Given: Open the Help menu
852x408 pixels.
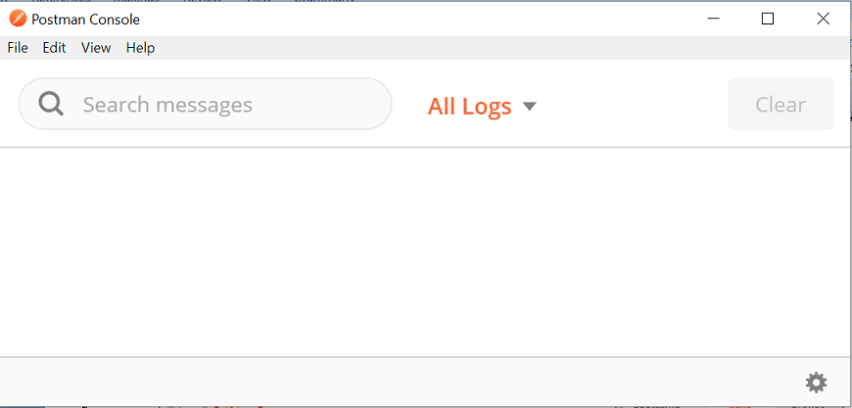Looking at the screenshot, I should click(x=140, y=48).
